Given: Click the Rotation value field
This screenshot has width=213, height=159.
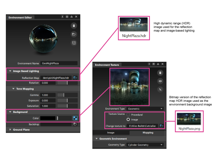Looking at the screenshot, I should 48,83.
